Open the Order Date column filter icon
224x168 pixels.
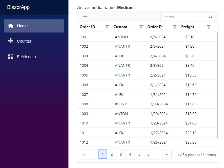175,27
